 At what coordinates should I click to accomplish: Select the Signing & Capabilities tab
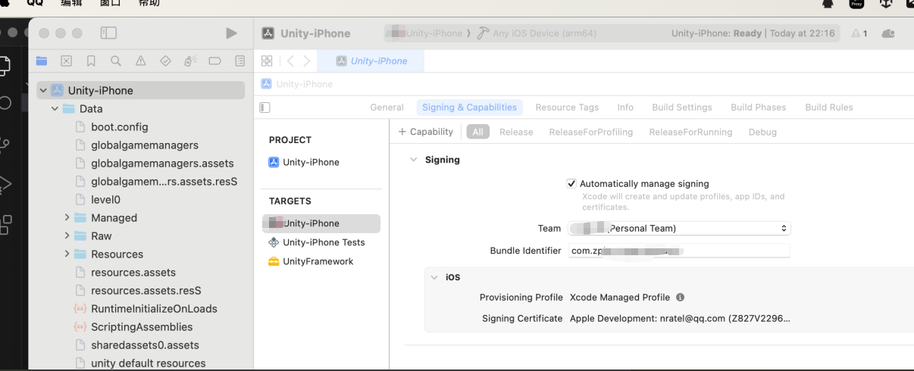point(469,108)
